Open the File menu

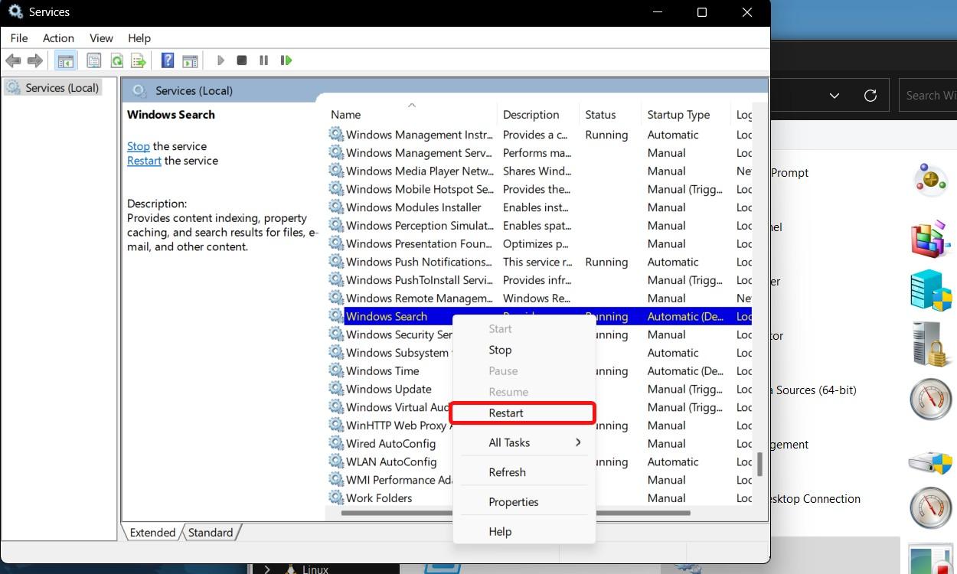tap(19, 38)
